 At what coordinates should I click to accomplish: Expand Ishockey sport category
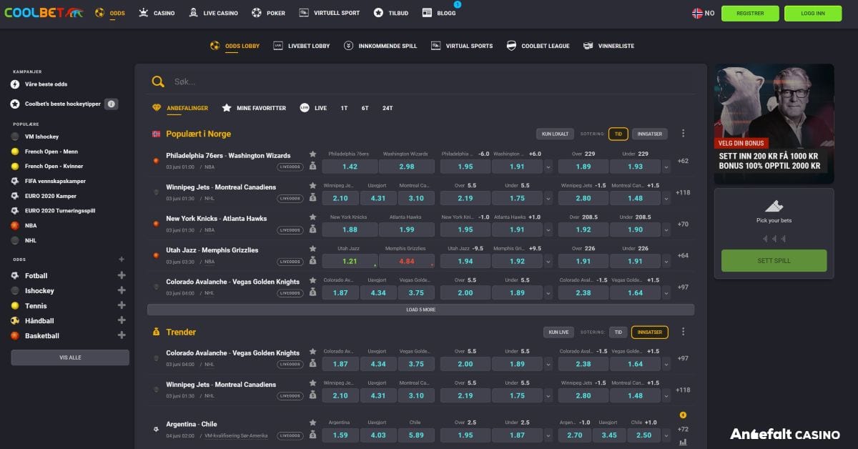point(122,290)
